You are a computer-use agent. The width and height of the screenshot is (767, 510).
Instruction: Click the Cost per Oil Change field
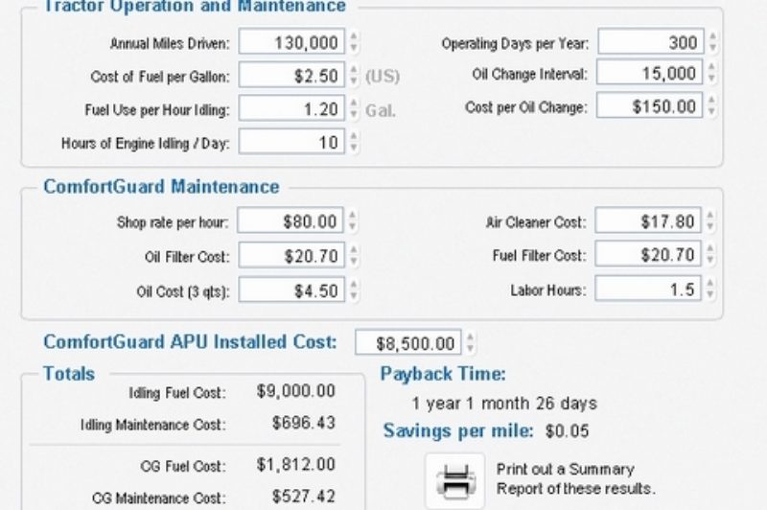650,105
